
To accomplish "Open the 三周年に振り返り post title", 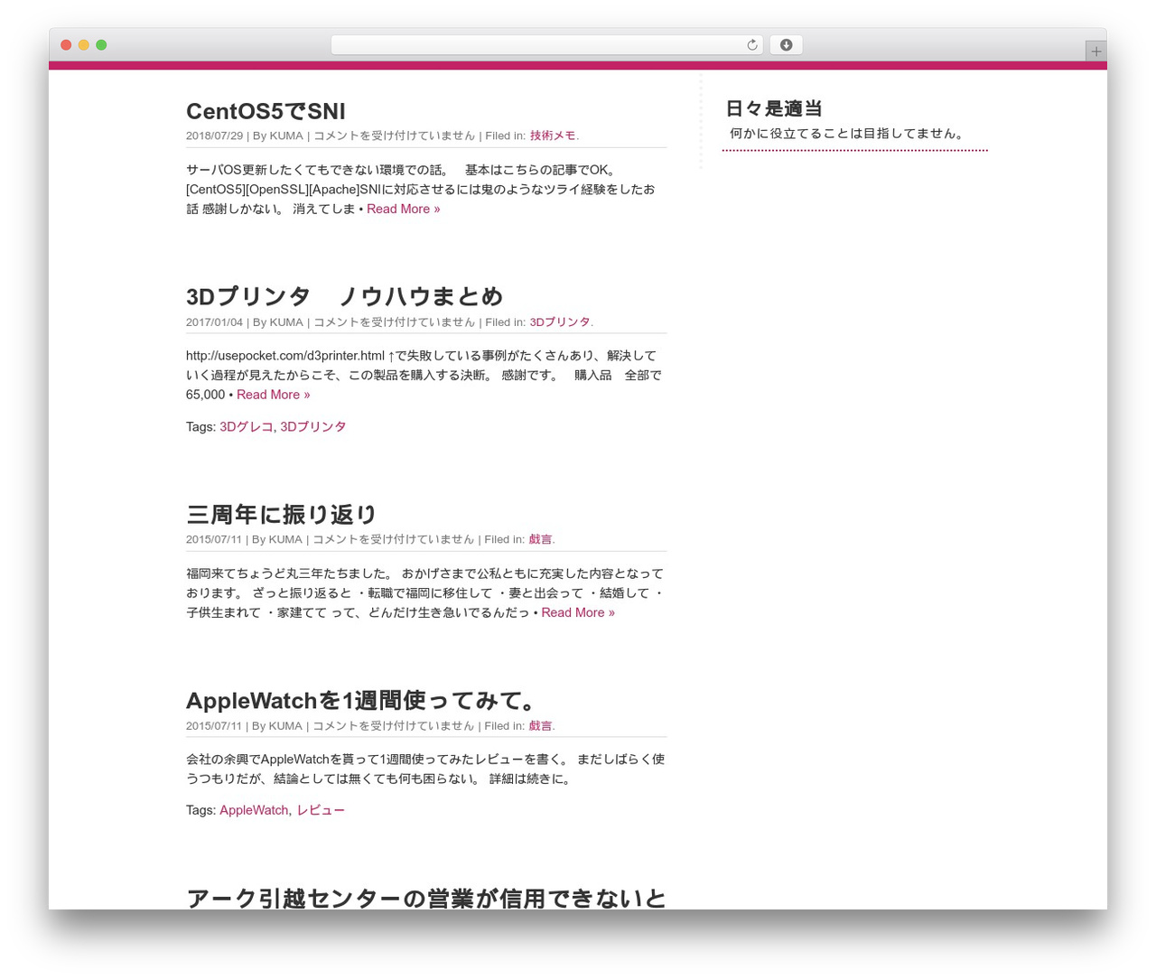I will 281,515.
